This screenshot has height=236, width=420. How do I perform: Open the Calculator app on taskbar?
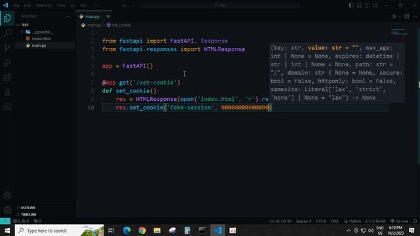[187, 230]
